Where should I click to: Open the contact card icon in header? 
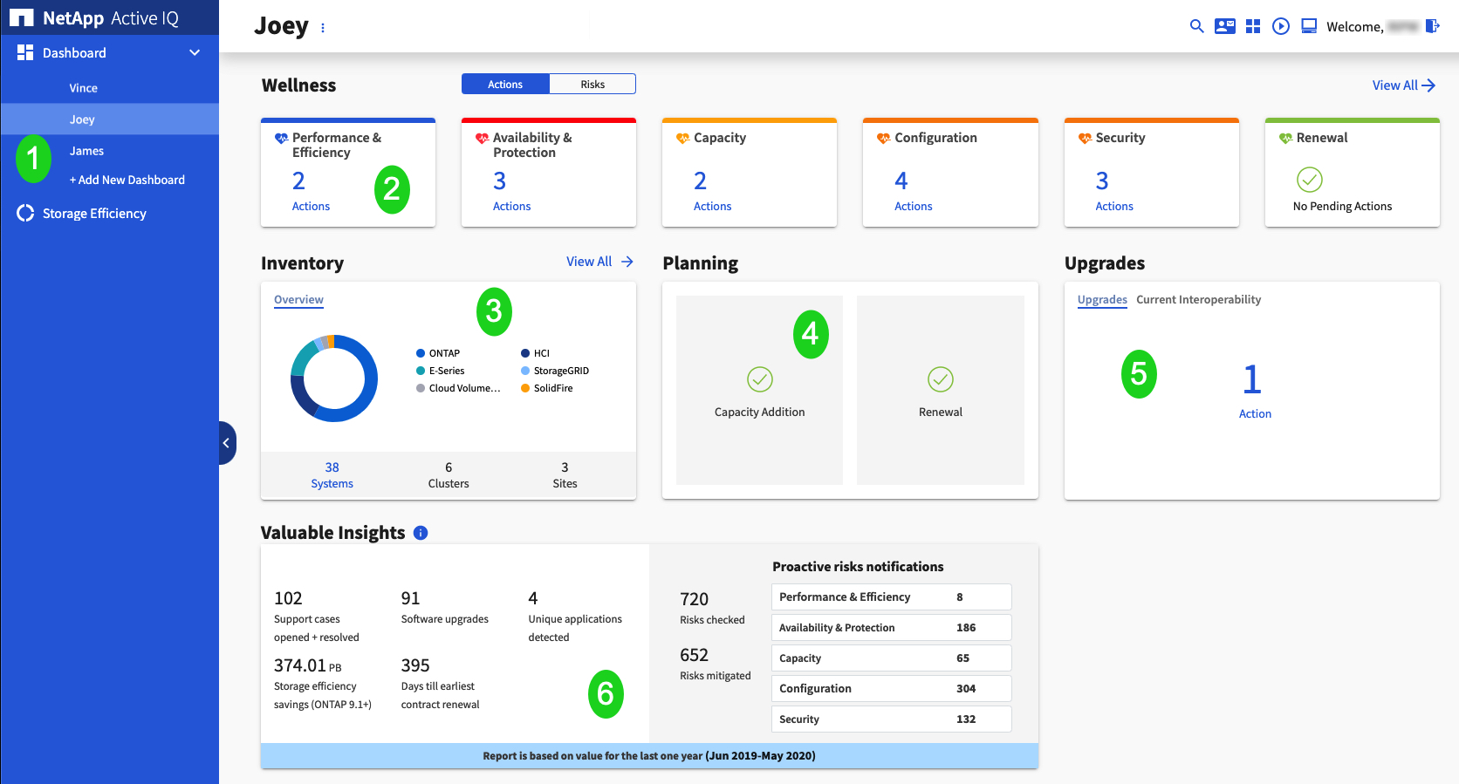click(x=1225, y=26)
